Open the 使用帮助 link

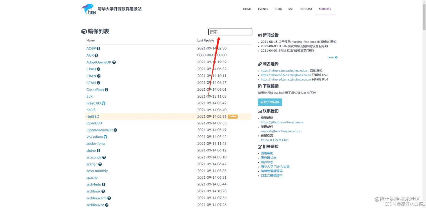coord(267,153)
